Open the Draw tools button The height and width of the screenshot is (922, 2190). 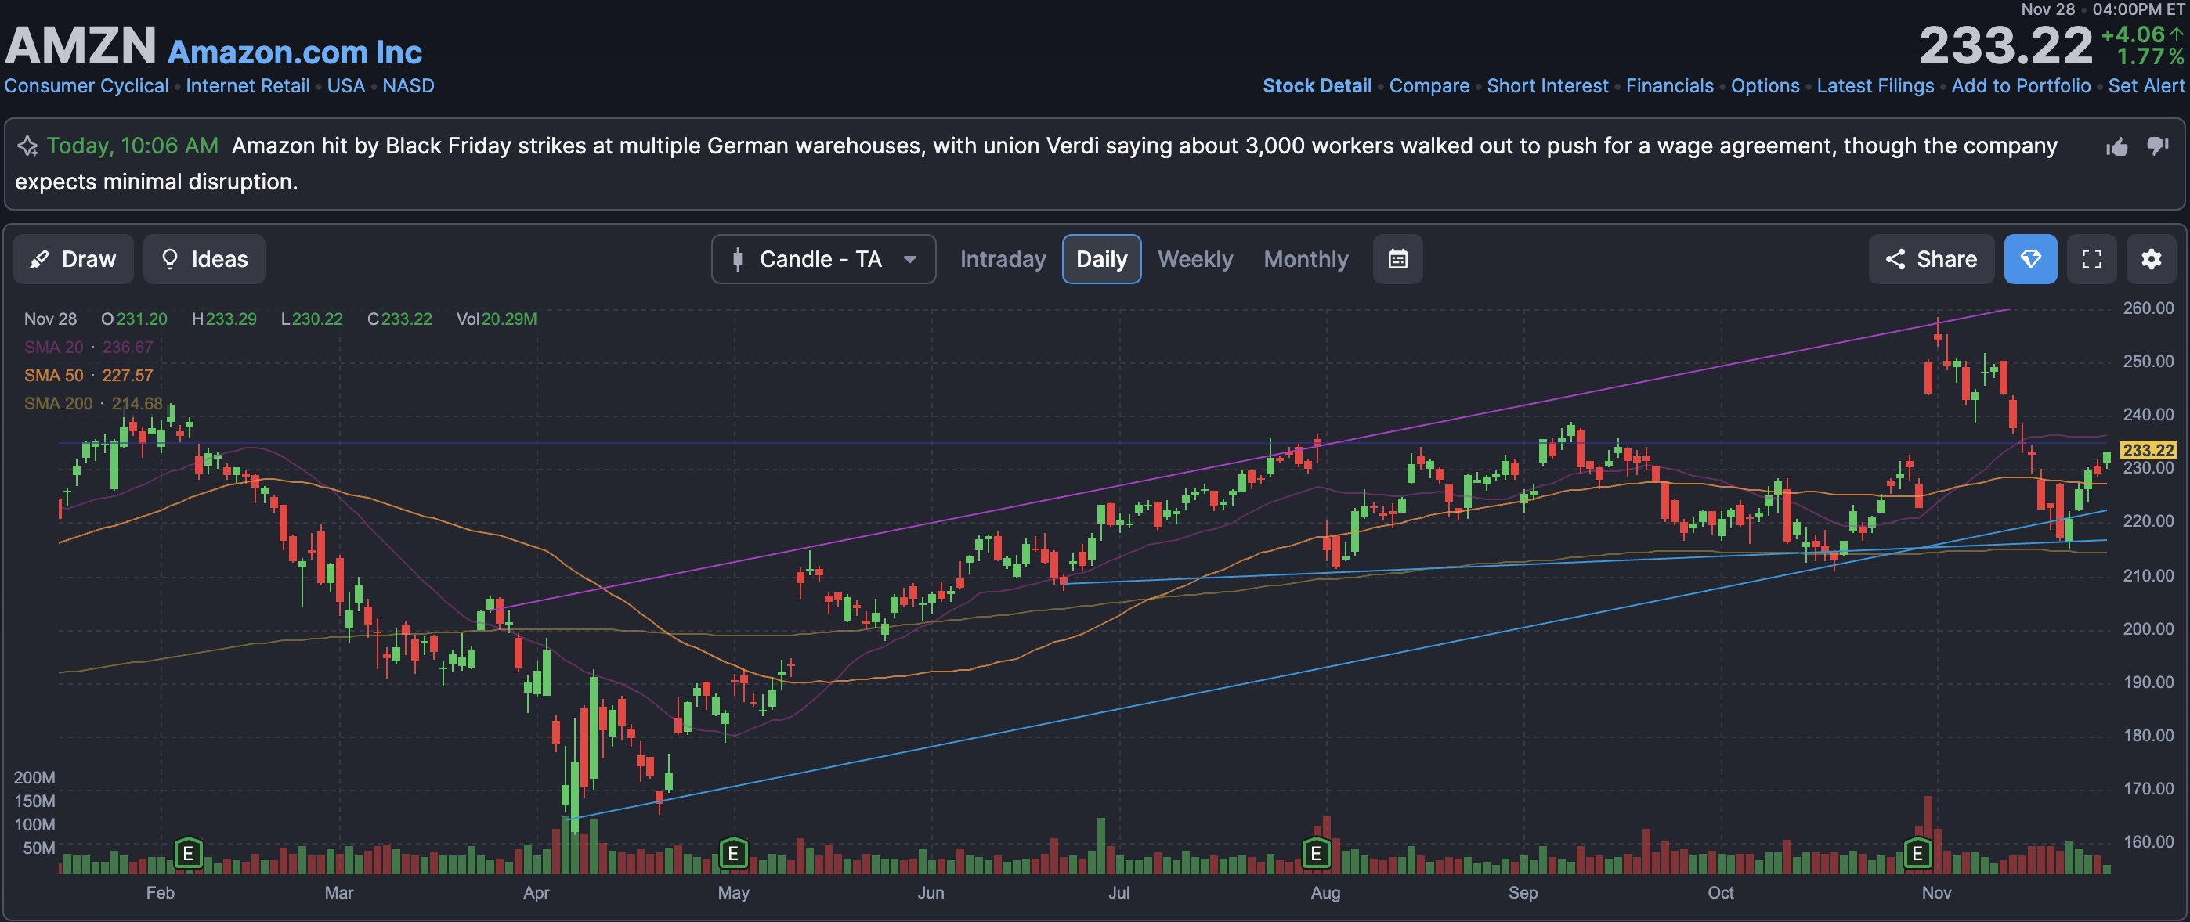[73, 259]
